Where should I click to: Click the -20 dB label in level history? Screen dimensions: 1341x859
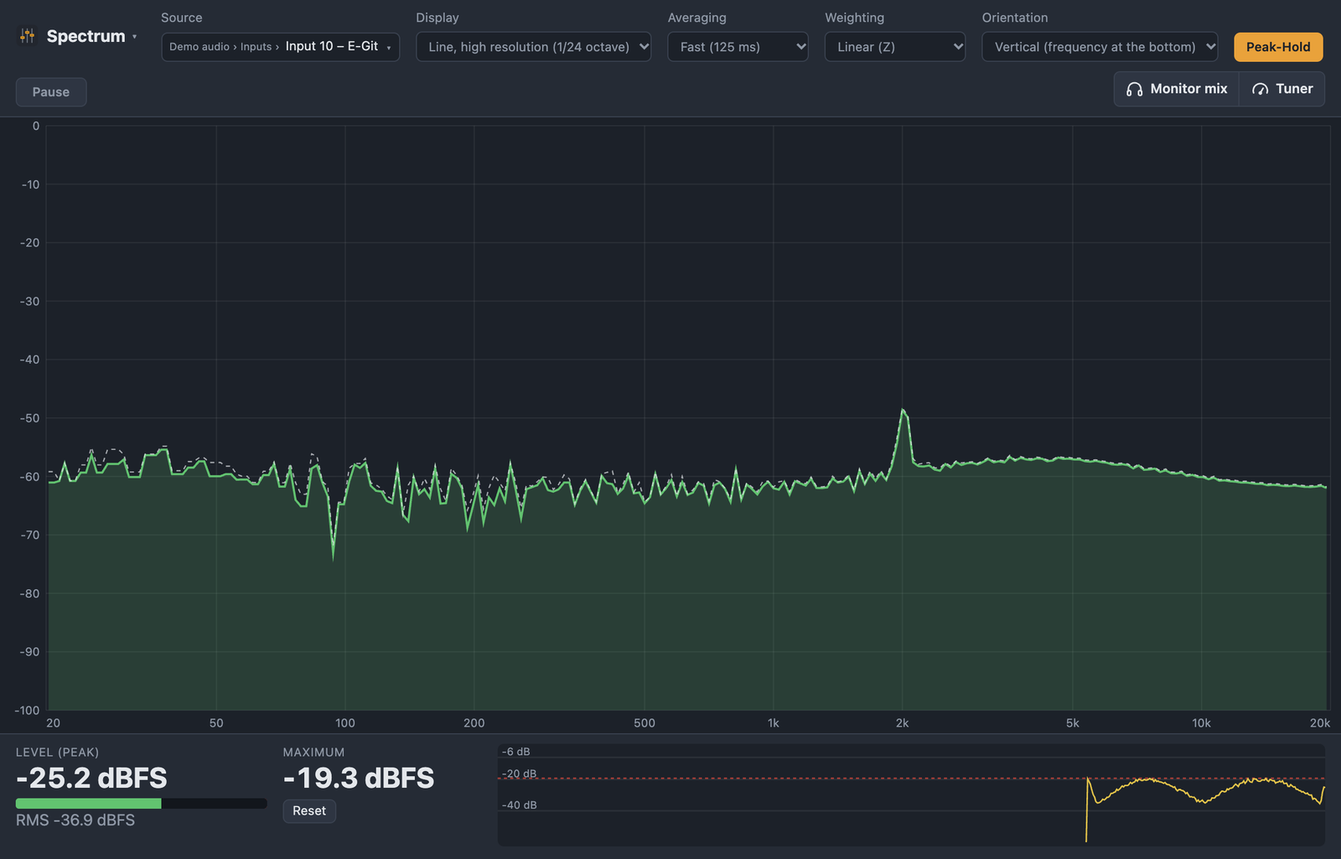point(519,774)
